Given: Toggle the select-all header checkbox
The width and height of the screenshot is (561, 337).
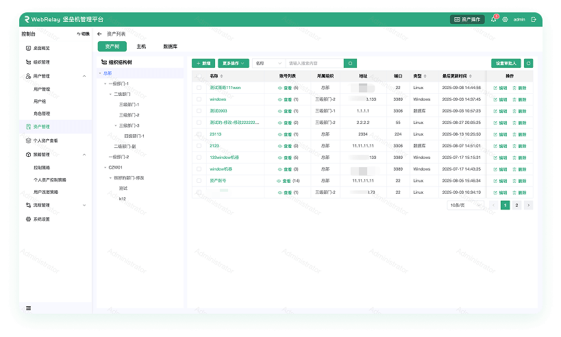Looking at the screenshot, I should click(199, 76).
